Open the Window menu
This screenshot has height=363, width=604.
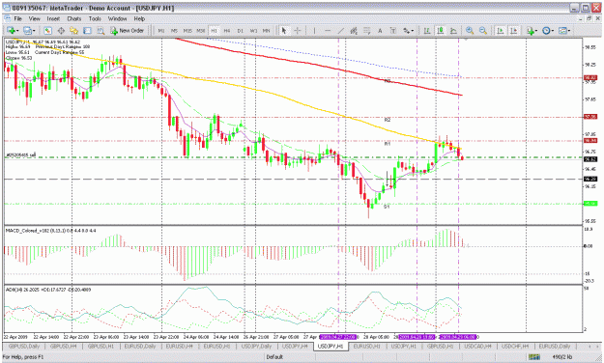pos(117,18)
